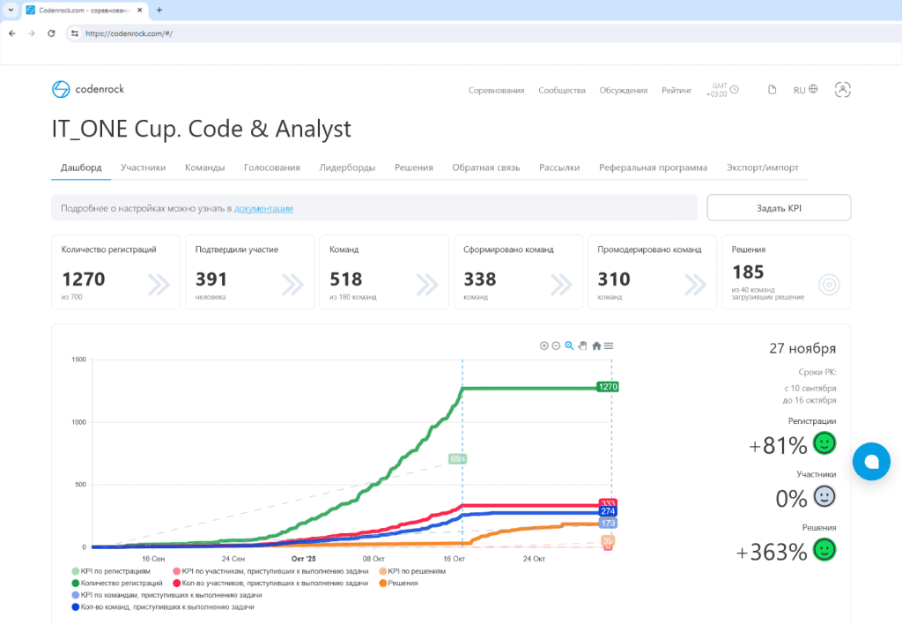Click the chart zoom-out minus icon
The image size is (902, 624).
(556, 345)
